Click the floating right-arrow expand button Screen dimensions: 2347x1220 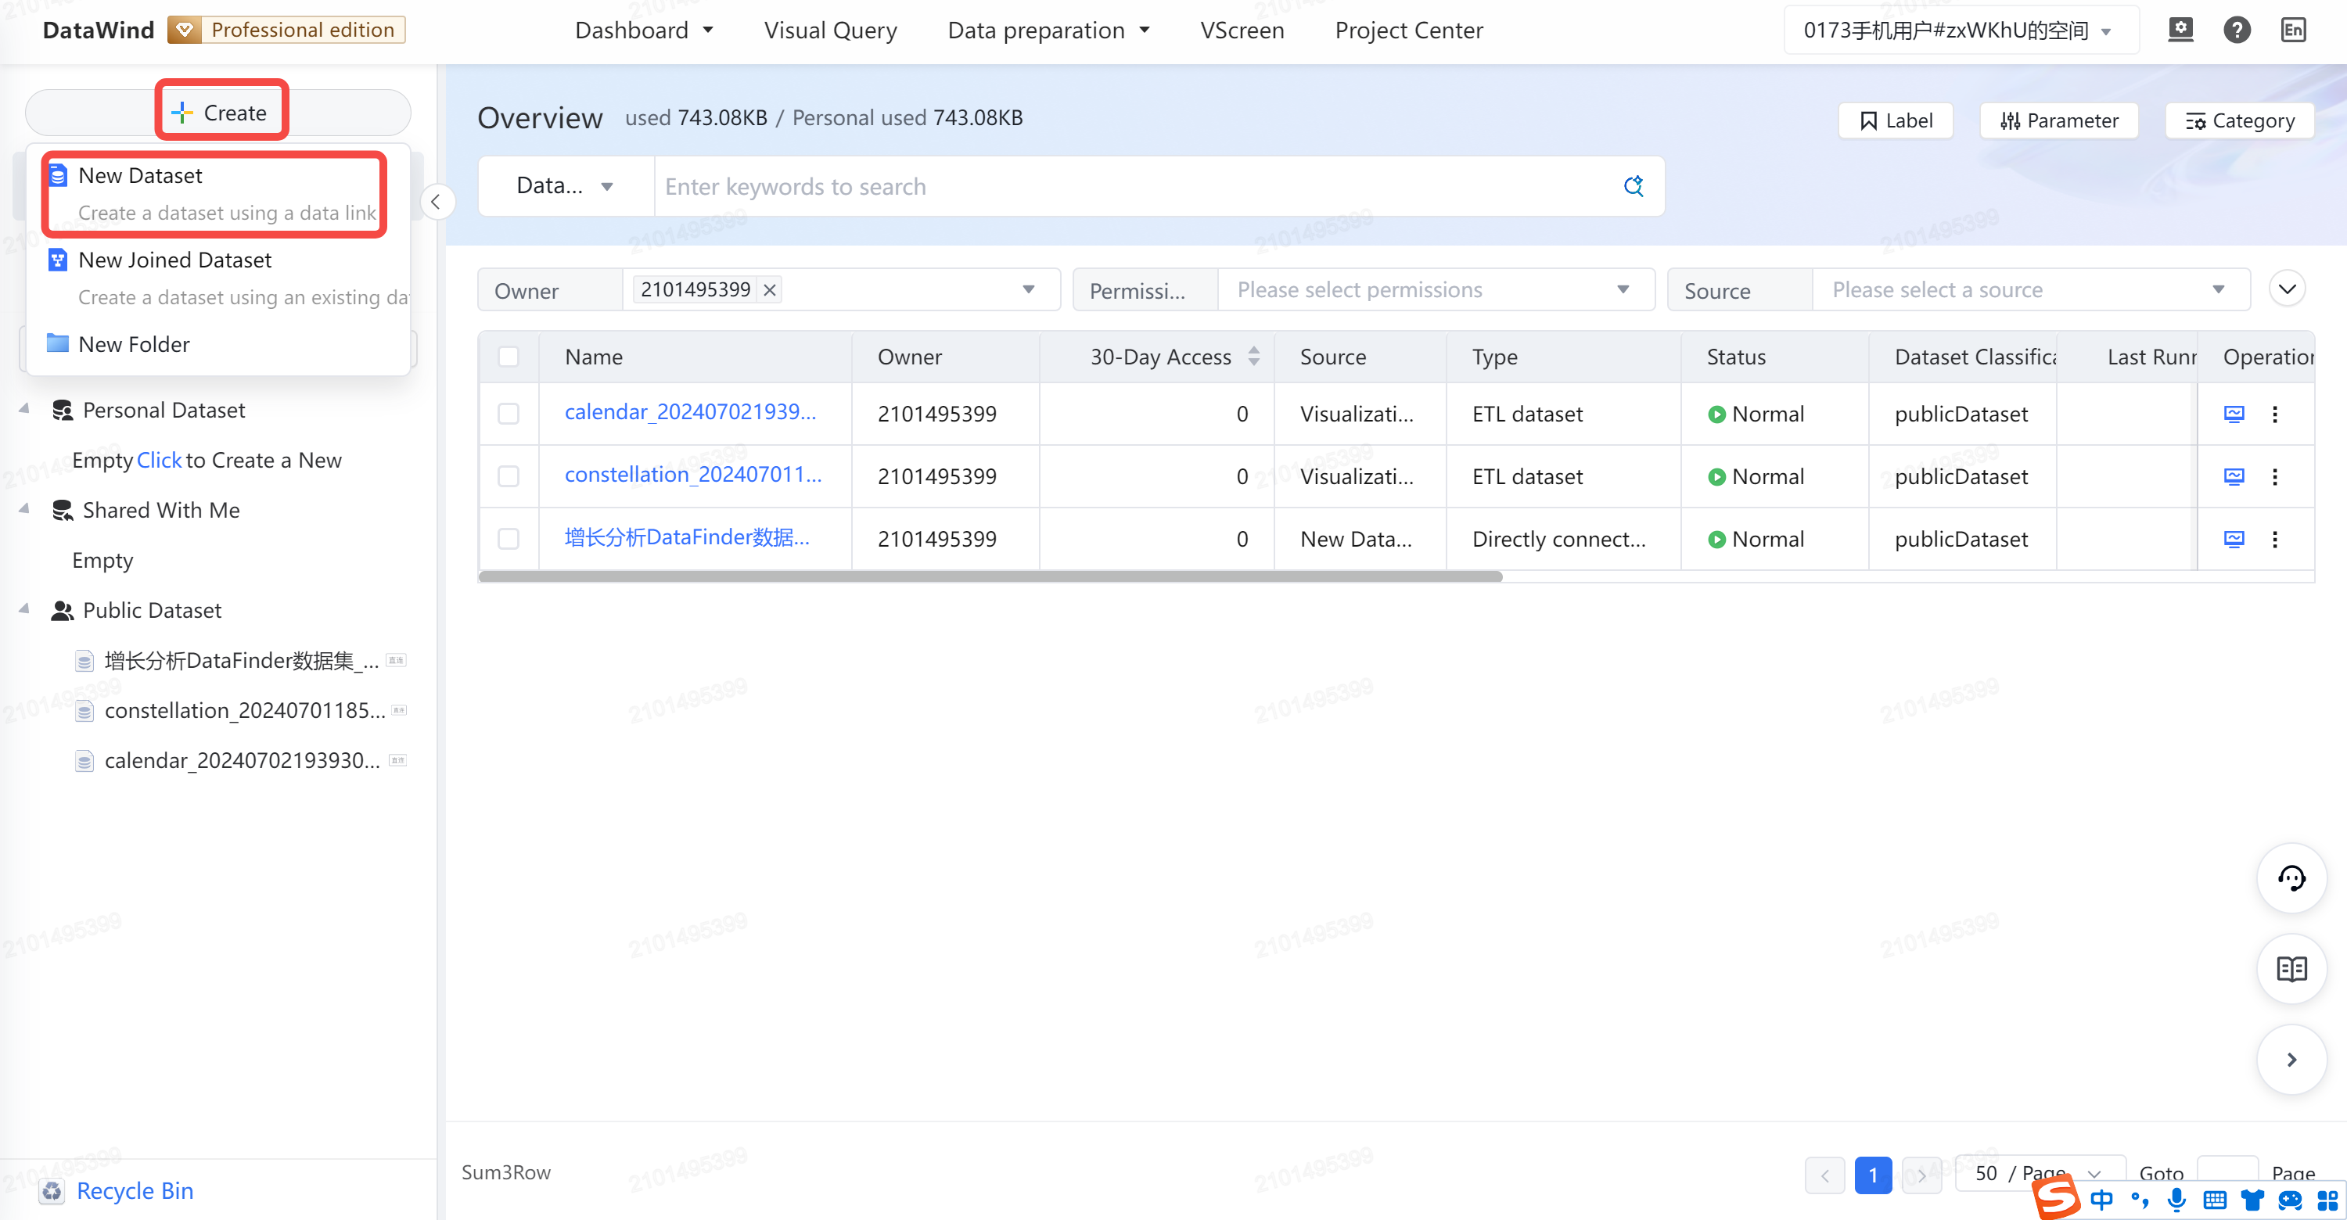2291,1060
